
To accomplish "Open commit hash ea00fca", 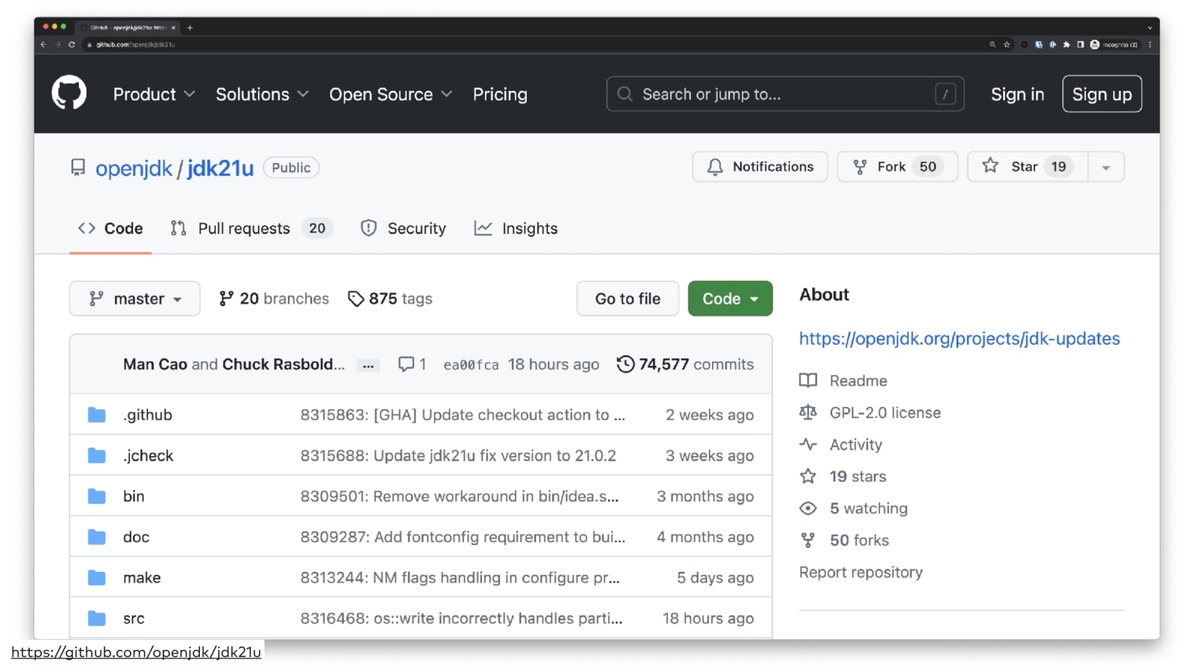I will click(x=471, y=364).
